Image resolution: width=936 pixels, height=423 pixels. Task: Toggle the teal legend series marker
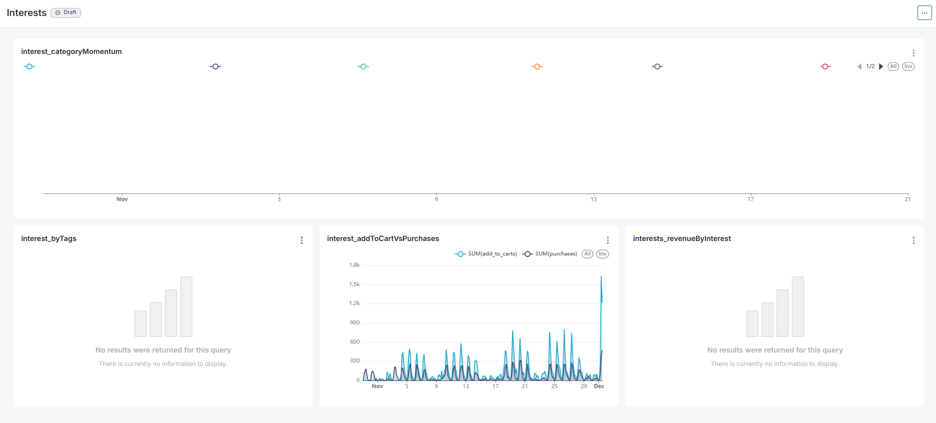tap(30, 66)
